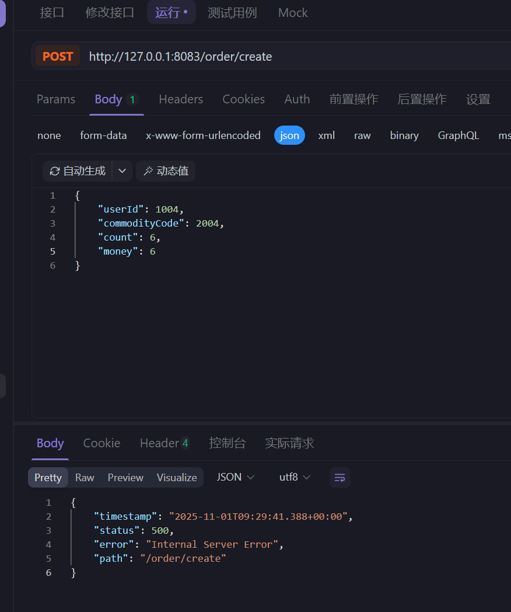Image resolution: width=511 pixels, height=612 pixels.
Task: Click the "/order/create" path value in response
Action: (x=183, y=558)
